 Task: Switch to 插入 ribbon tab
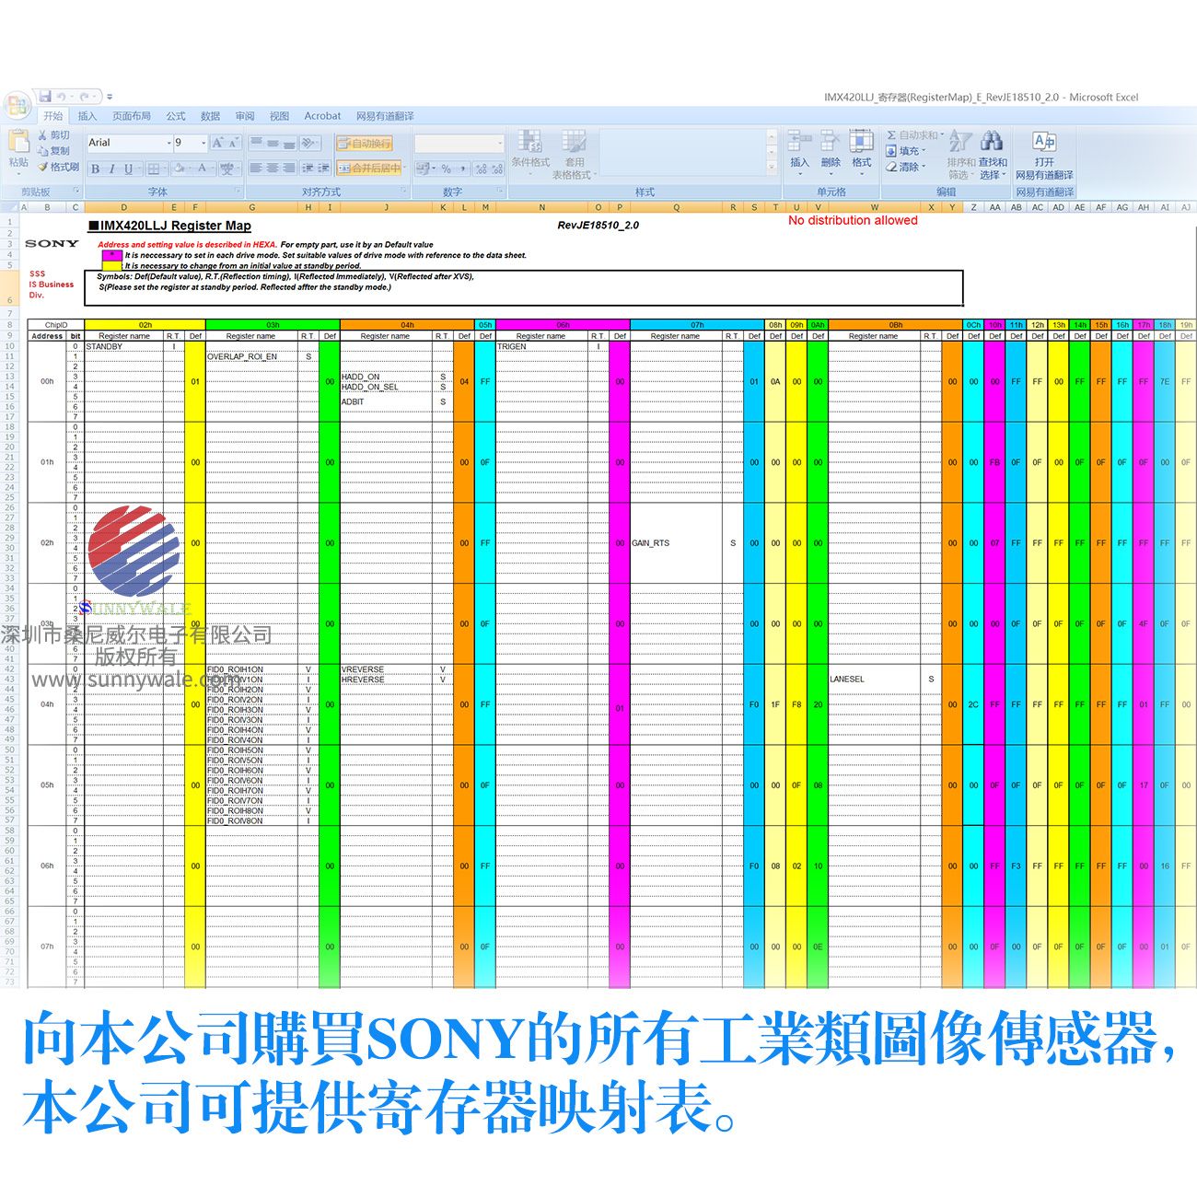coord(87,116)
